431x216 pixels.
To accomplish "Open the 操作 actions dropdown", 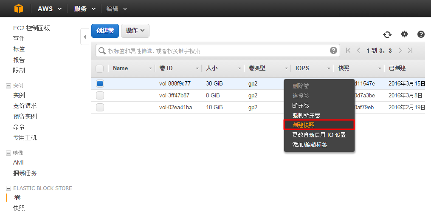I will [x=135, y=31].
